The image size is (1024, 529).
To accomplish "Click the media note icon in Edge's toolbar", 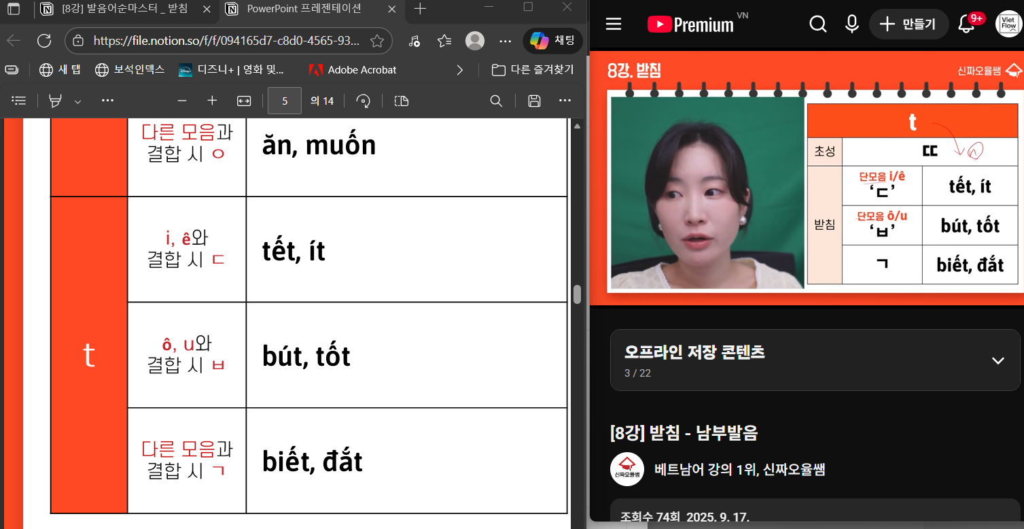I will pos(414,41).
